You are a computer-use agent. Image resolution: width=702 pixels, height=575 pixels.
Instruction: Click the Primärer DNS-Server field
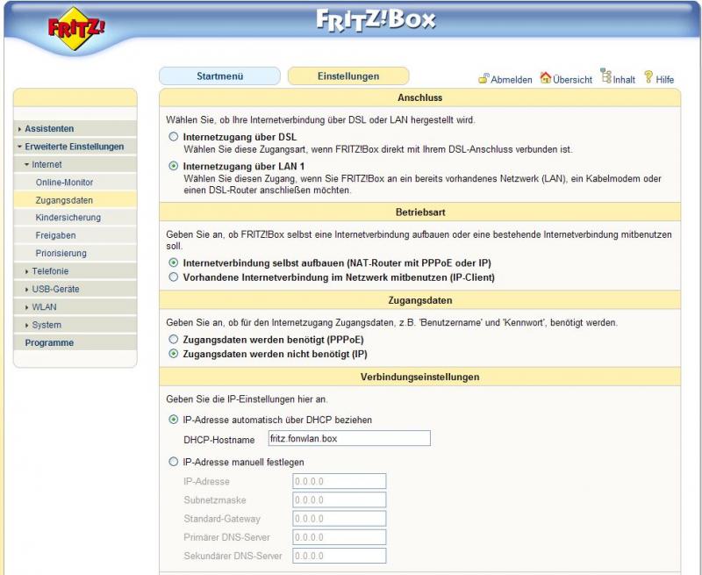340,537
